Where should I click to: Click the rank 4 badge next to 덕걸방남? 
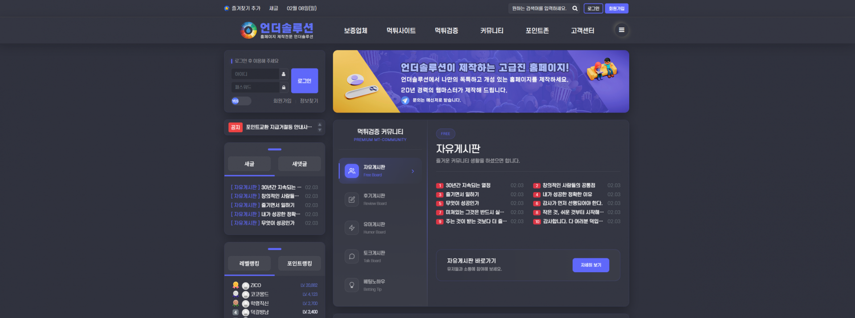[x=236, y=312]
